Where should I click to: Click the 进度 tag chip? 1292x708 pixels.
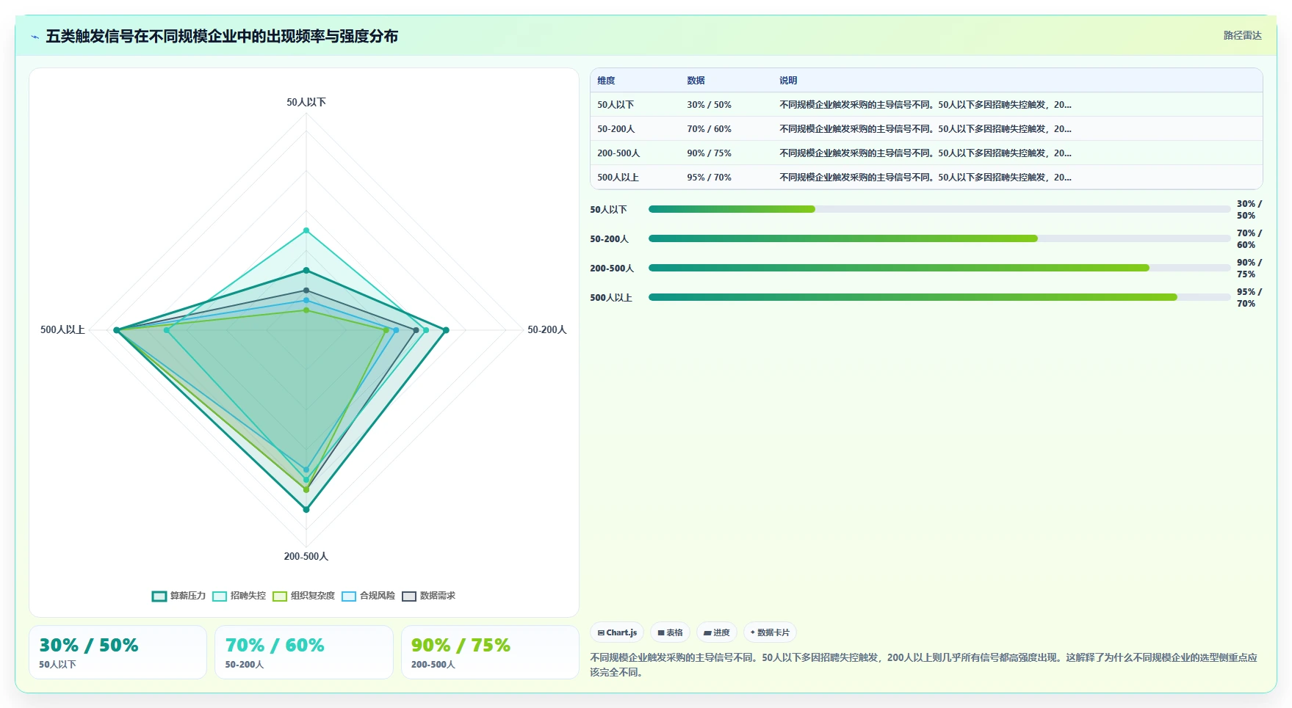coord(716,632)
